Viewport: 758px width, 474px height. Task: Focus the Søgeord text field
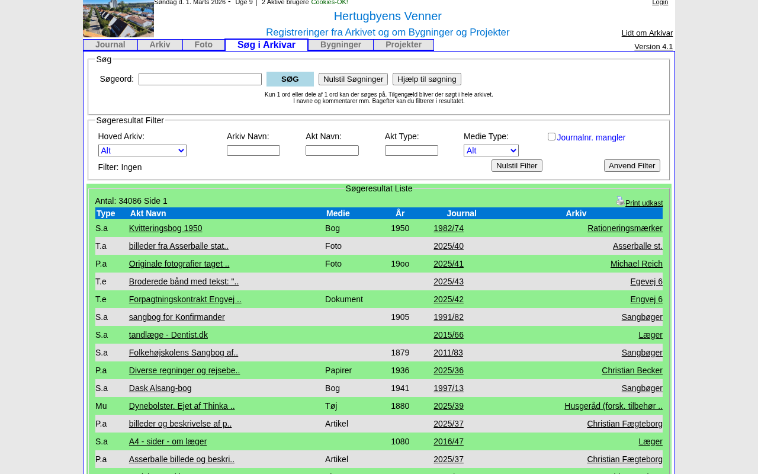tap(200, 79)
